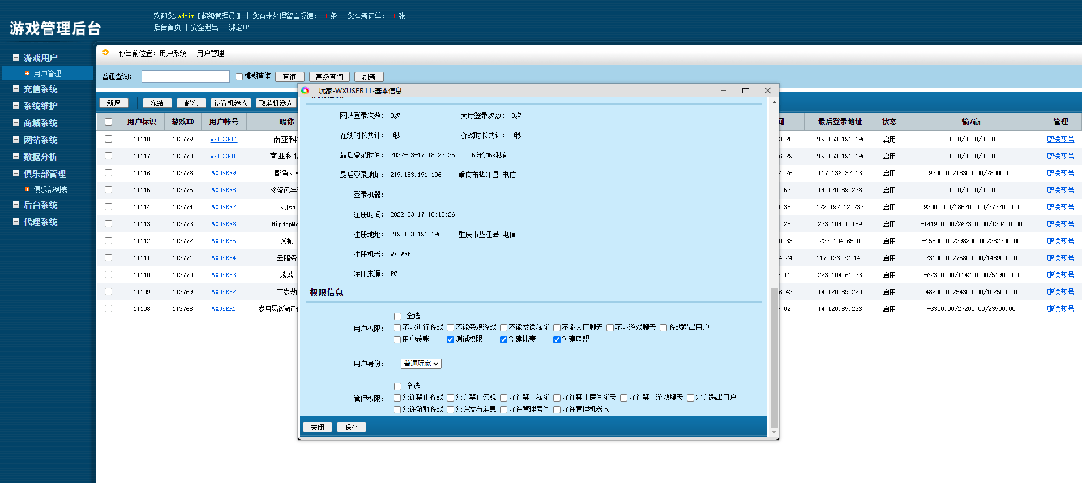Expand the 数据分析 sidebar section

(x=40, y=157)
